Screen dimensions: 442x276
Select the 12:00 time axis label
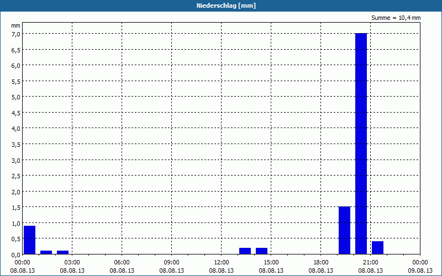click(x=222, y=263)
